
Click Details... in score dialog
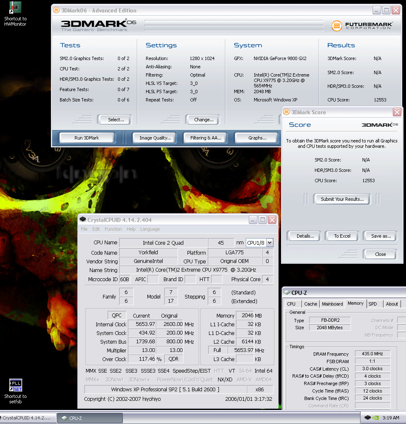tap(304, 236)
